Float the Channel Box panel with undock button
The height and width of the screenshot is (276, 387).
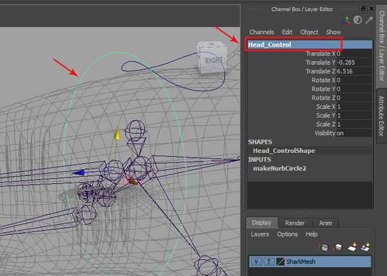[x=362, y=8]
